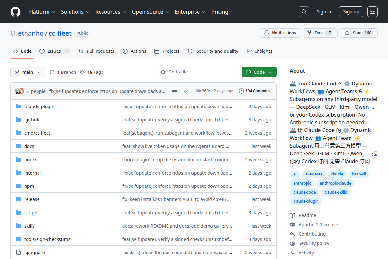The width and height of the screenshot is (388, 259).
Task: Open the scripts folder name
Action: 31,213
